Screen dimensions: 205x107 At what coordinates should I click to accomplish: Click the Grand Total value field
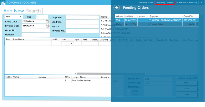[158, 83]
